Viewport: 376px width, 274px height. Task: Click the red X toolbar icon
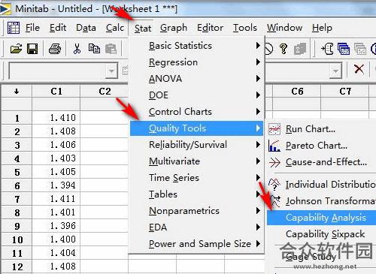(x=359, y=69)
